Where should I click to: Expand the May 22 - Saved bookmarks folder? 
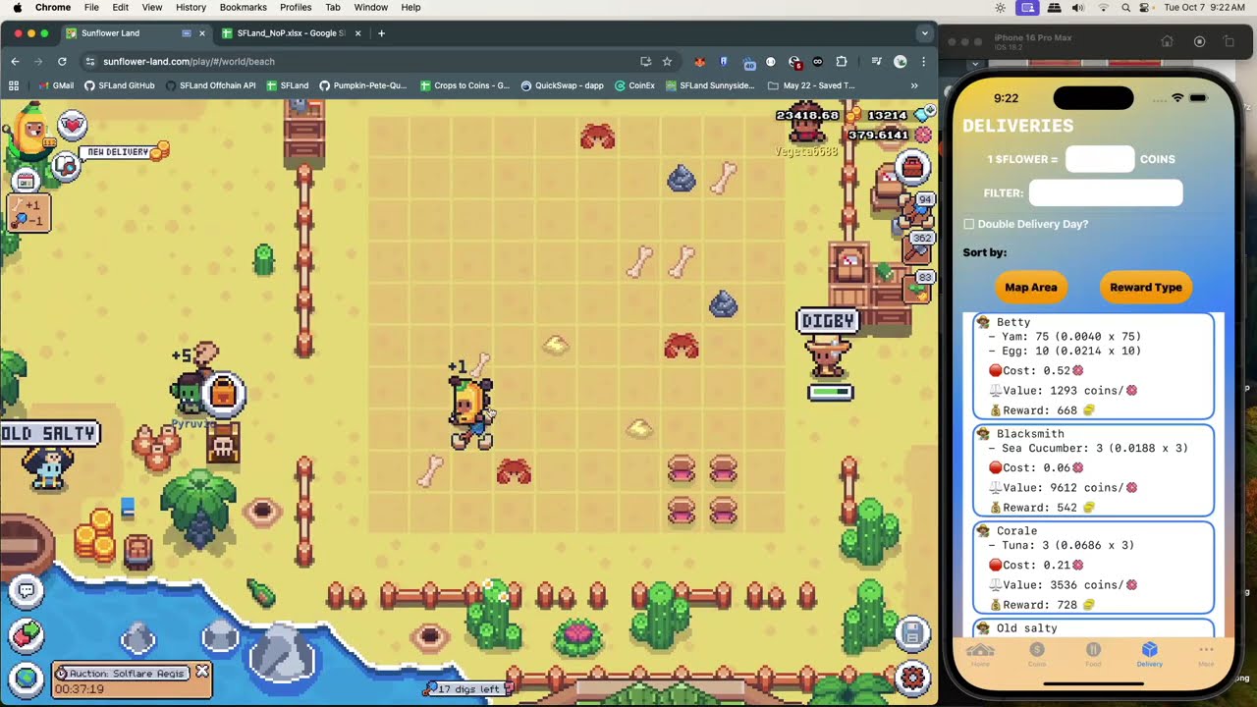(x=811, y=85)
